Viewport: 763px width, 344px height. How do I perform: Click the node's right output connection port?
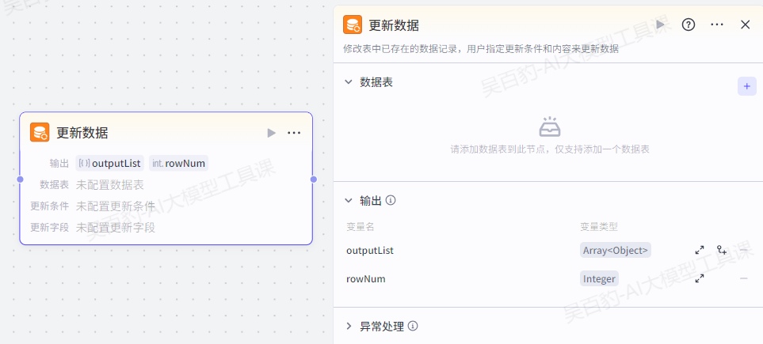[x=314, y=180]
